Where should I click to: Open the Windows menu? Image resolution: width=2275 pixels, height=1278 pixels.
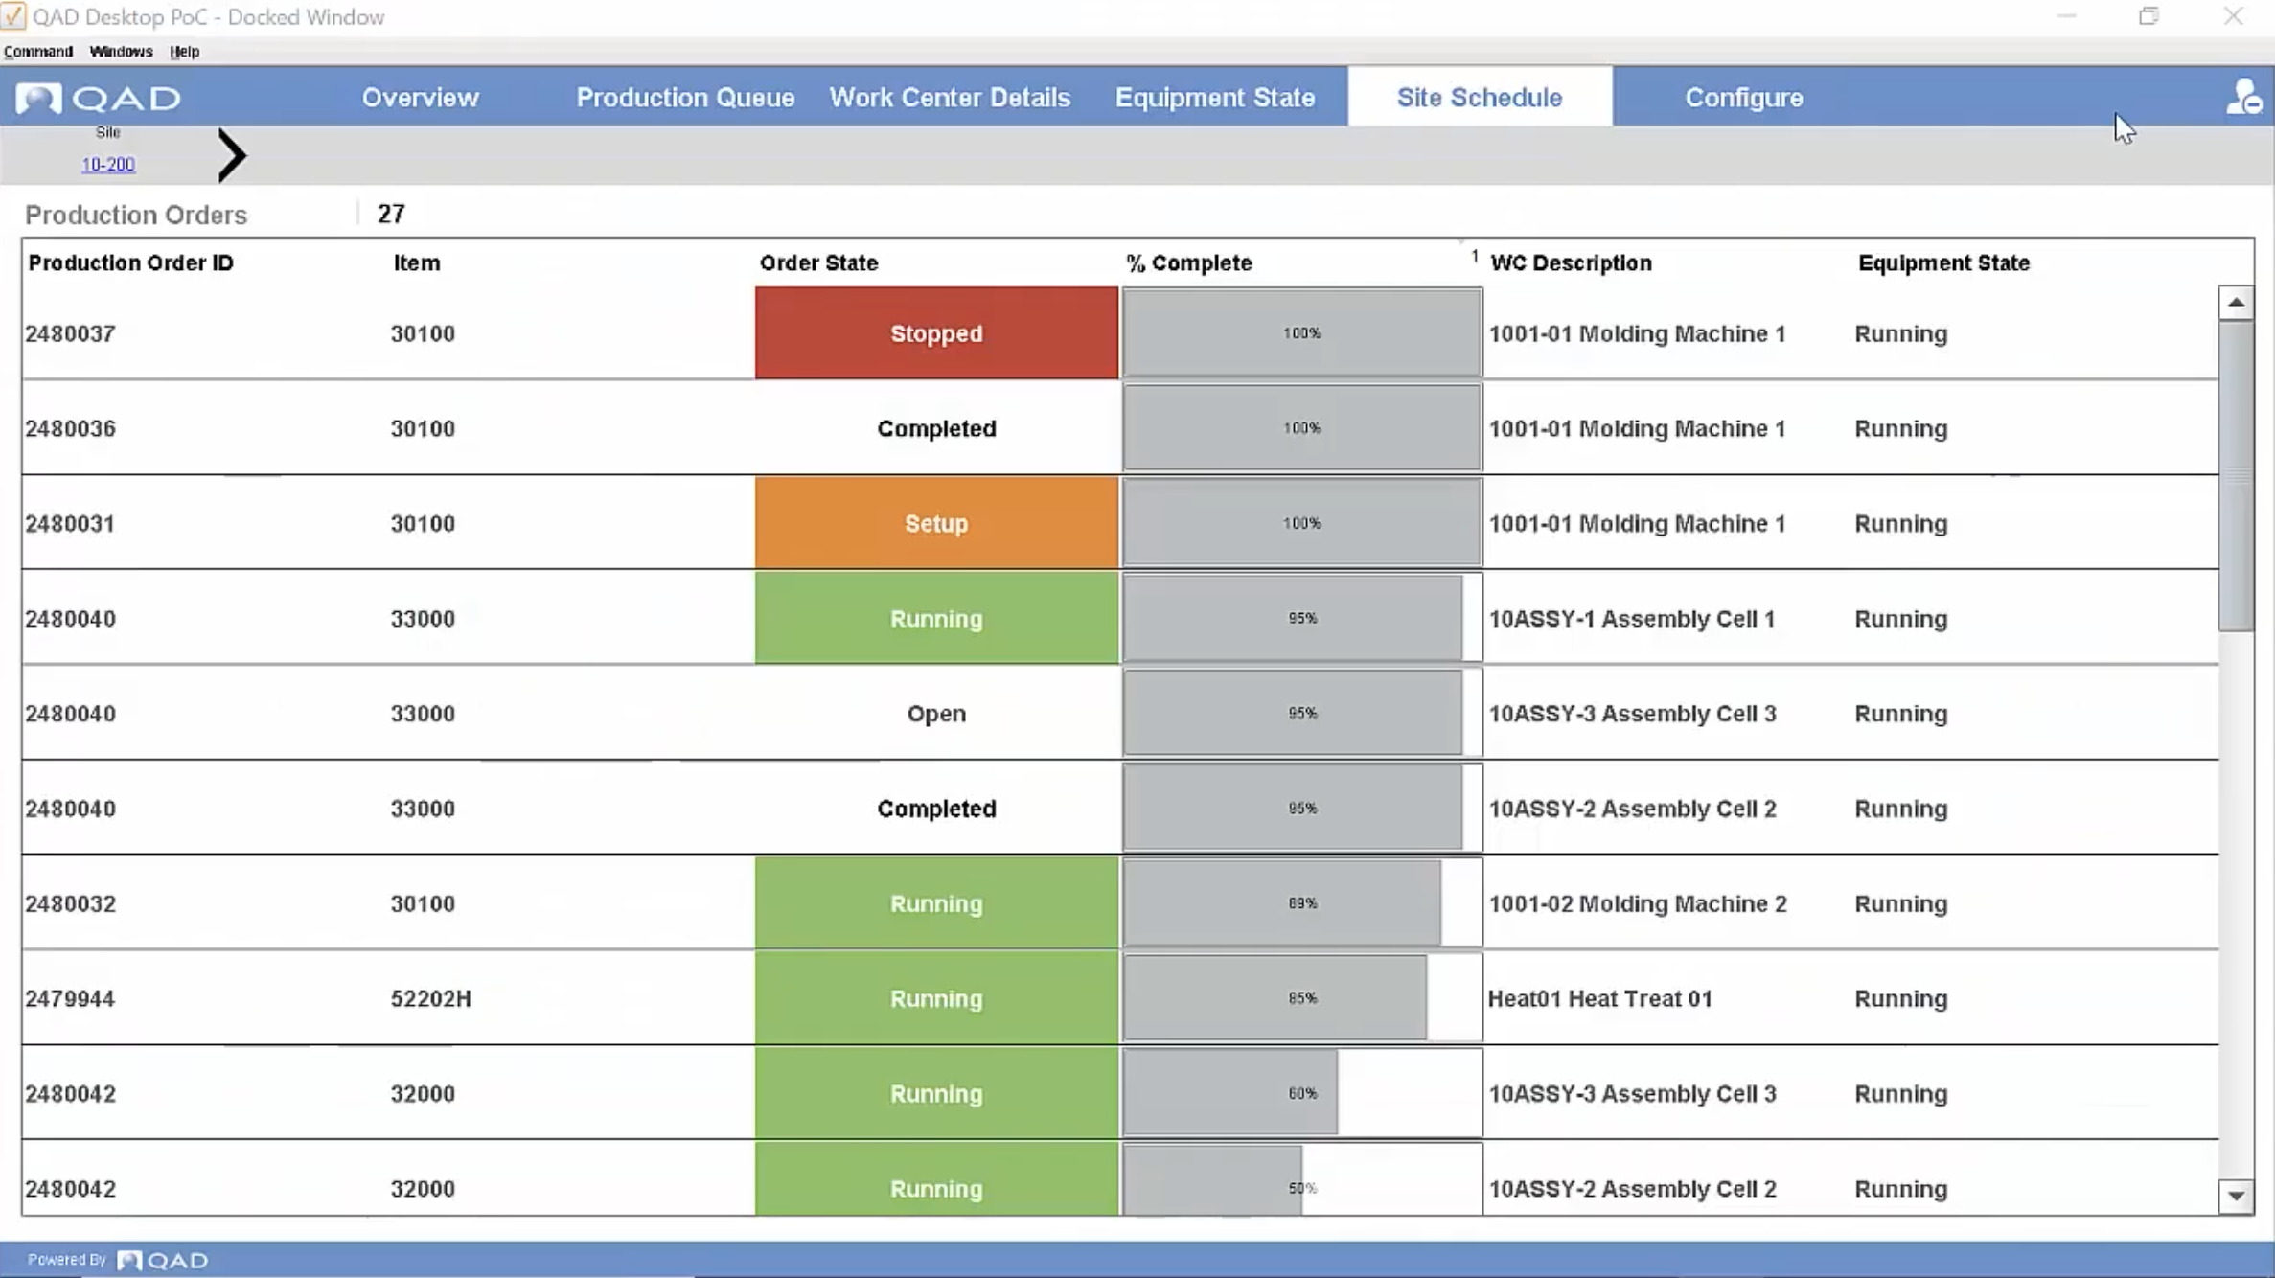(121, 51)
